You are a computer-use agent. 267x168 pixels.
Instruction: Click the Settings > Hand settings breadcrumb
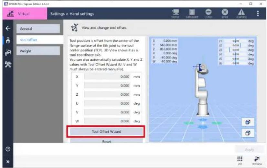click(x=72, y=14)
